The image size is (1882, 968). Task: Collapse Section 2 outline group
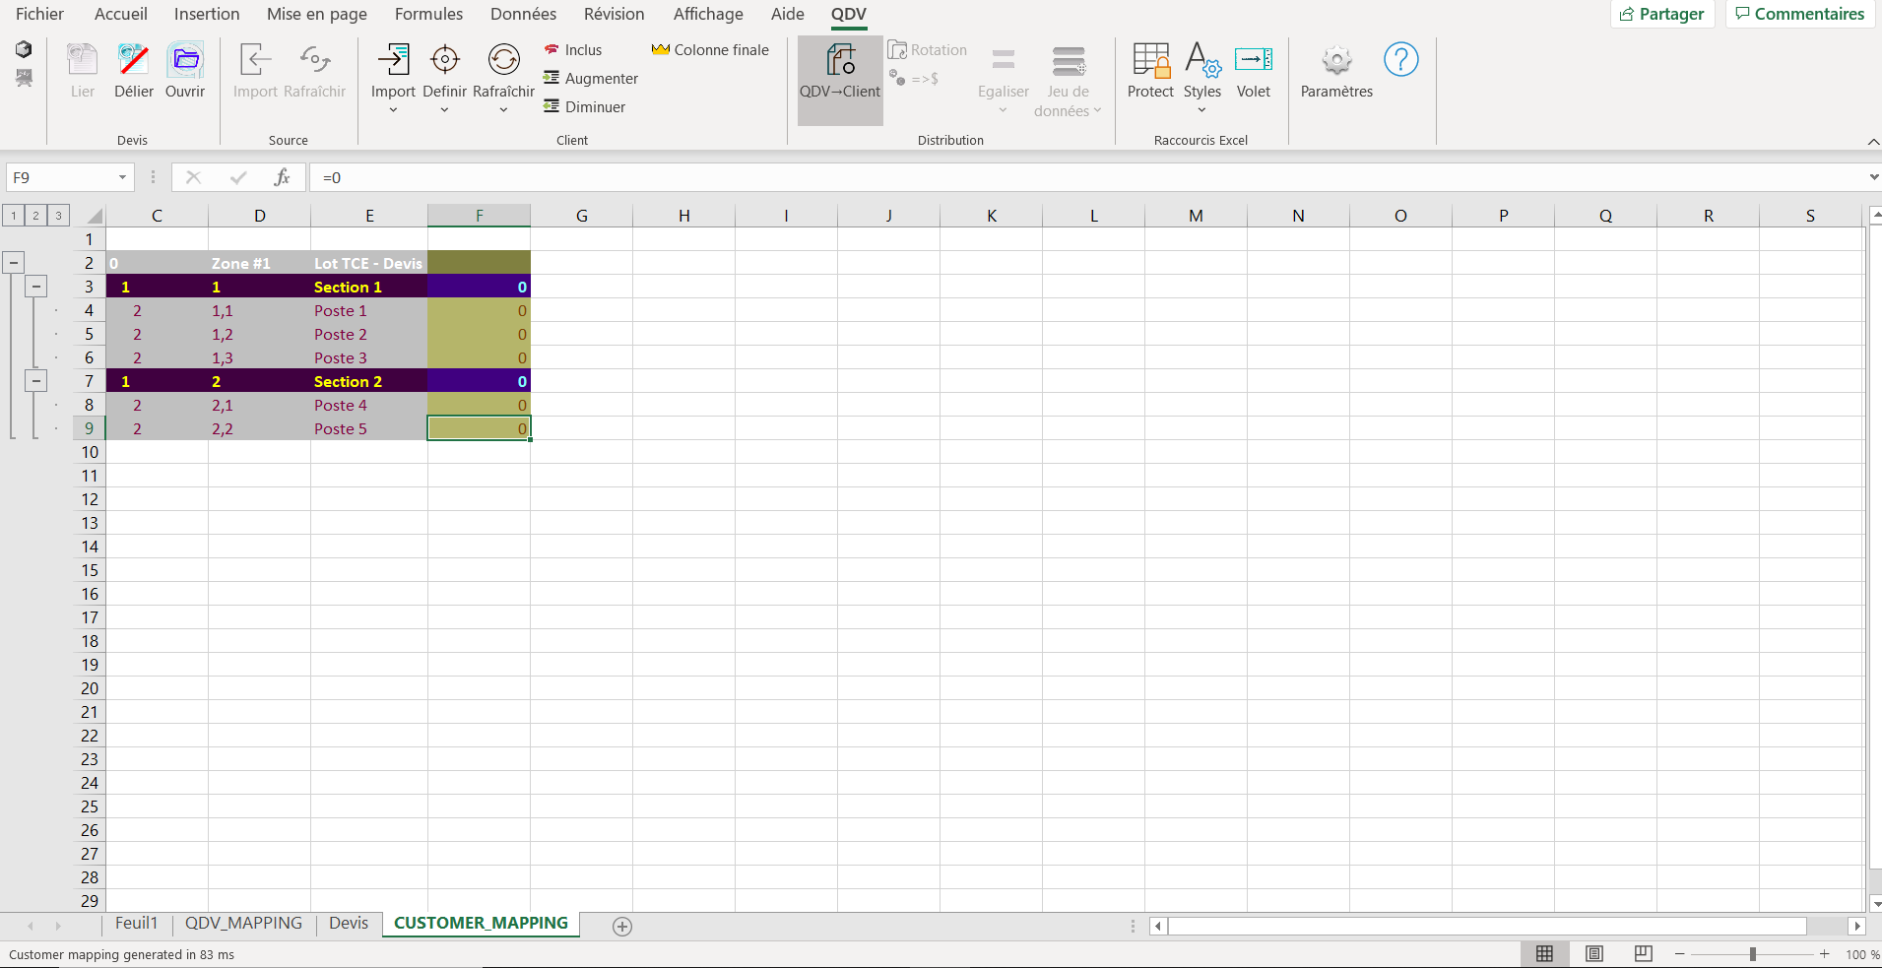[x=36, y=381]
